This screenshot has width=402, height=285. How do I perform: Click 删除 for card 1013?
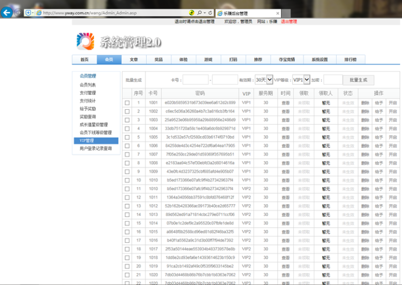click(365, 215)
